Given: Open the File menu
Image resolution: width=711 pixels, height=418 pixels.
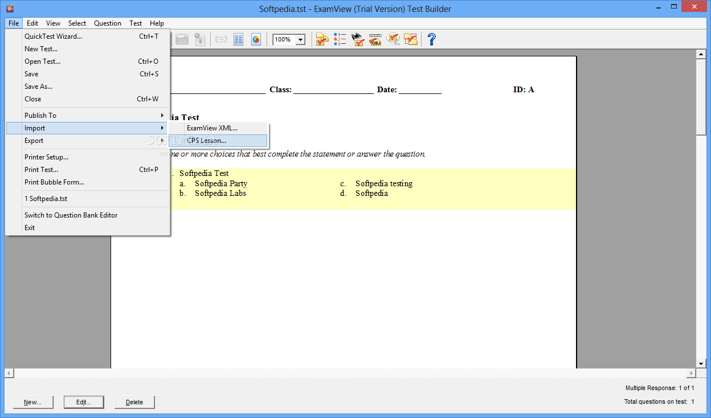Looking at the screenshot, I should (x=14, y=23).
